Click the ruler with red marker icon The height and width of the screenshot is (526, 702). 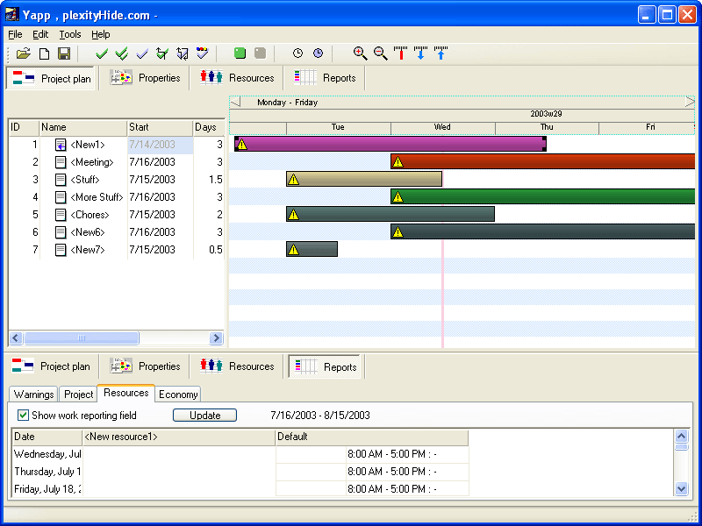pos(401,53)
